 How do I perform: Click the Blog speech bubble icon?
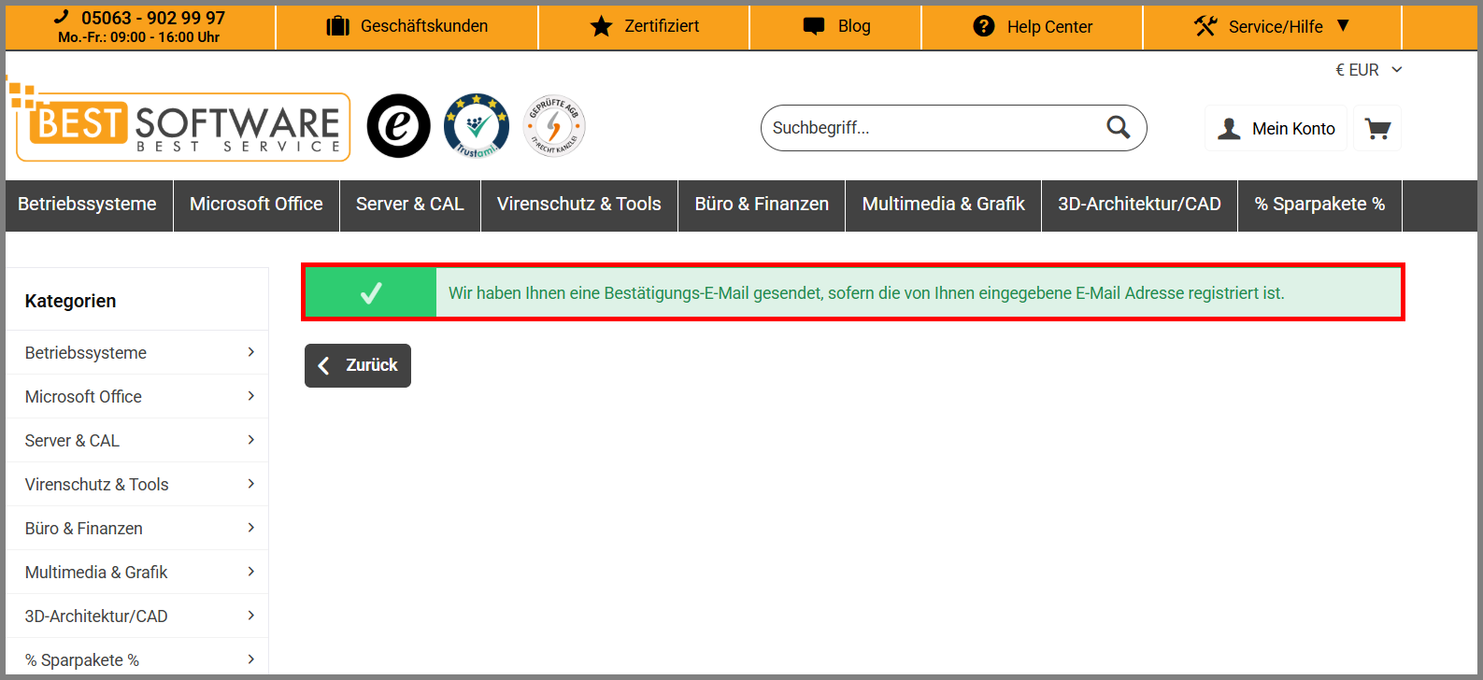(814, 26)
